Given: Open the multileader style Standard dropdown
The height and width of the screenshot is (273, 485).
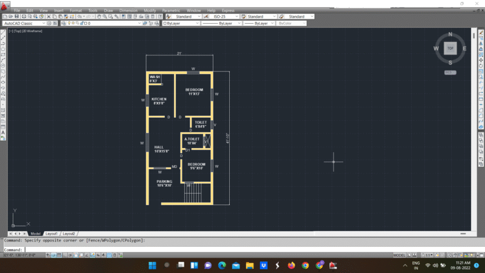Looking at the screenshot, I should [x=299, y=16].
